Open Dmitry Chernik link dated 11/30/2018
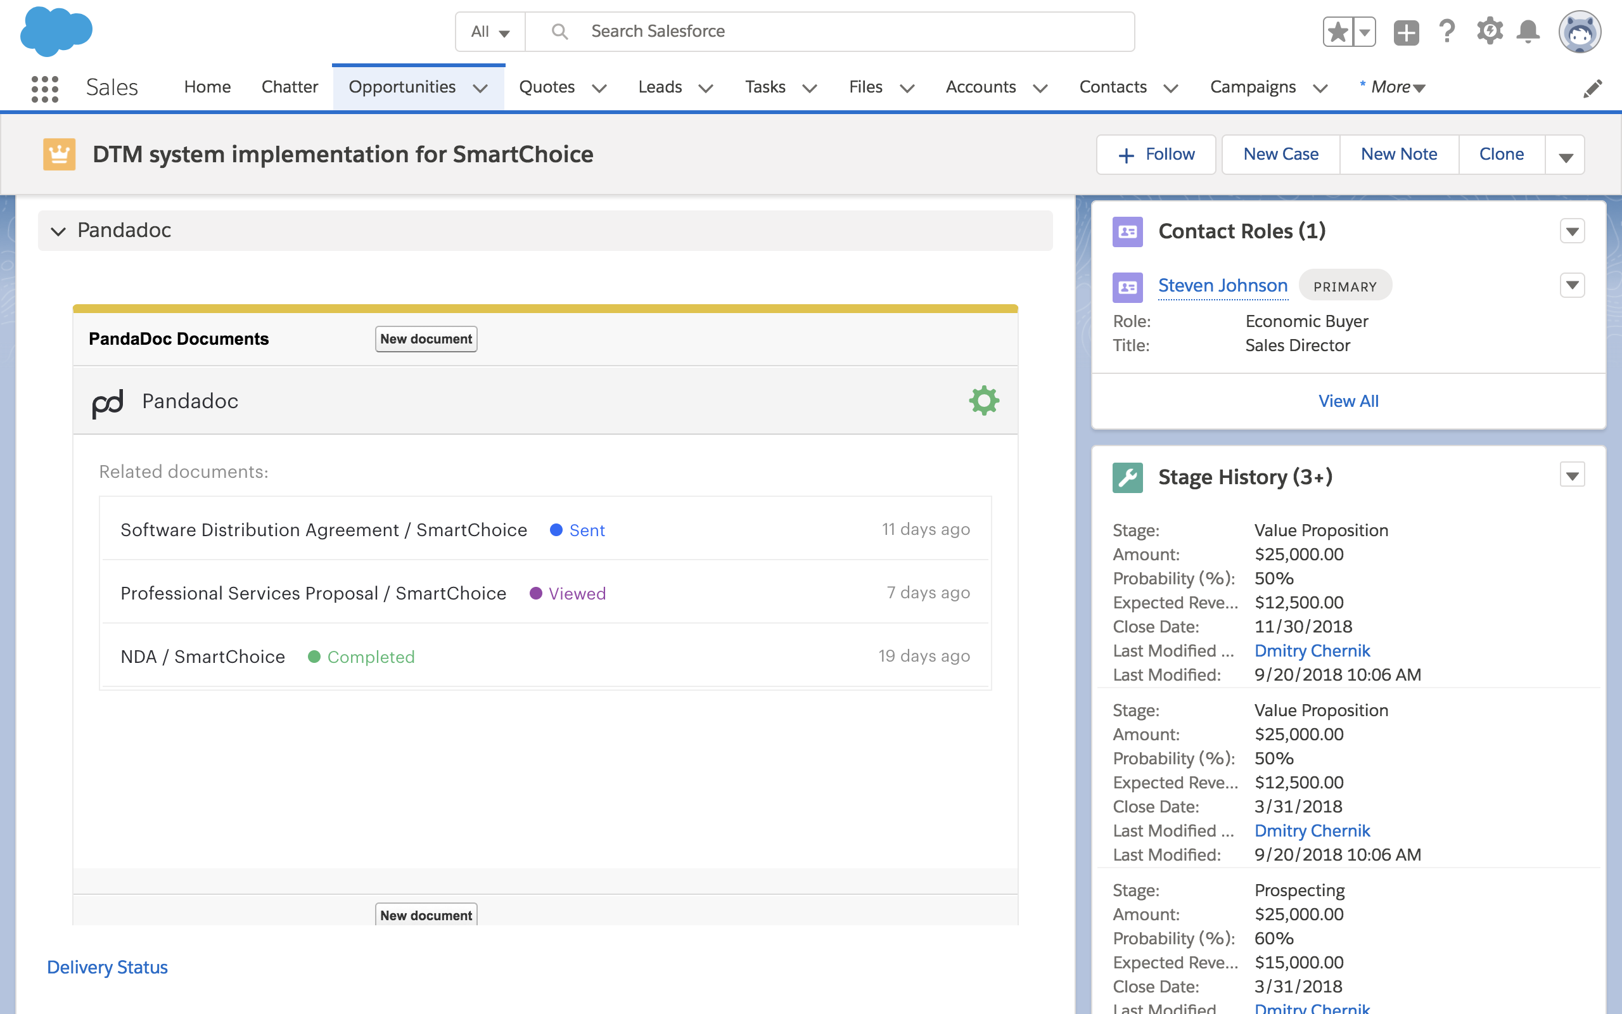Image resolution: width=1622 pixels, height=1014 pixels. (1312, 650)
